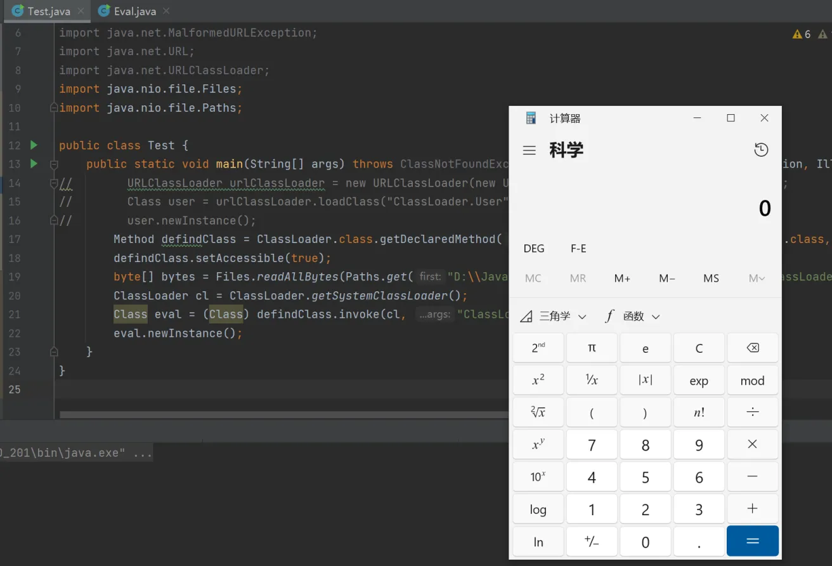
Task: Toggle F-E scientific notation in calculator
Action: [578, 249]
